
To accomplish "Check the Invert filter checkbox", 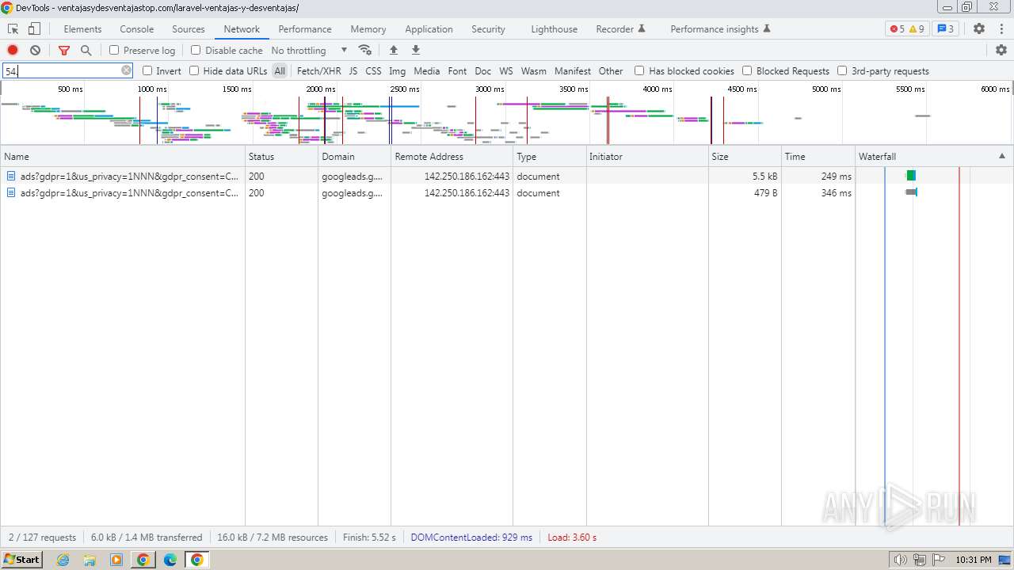I will pyautogui.click(x=147, y=70).
